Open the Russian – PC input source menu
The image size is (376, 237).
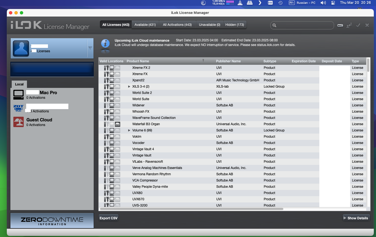302,3
